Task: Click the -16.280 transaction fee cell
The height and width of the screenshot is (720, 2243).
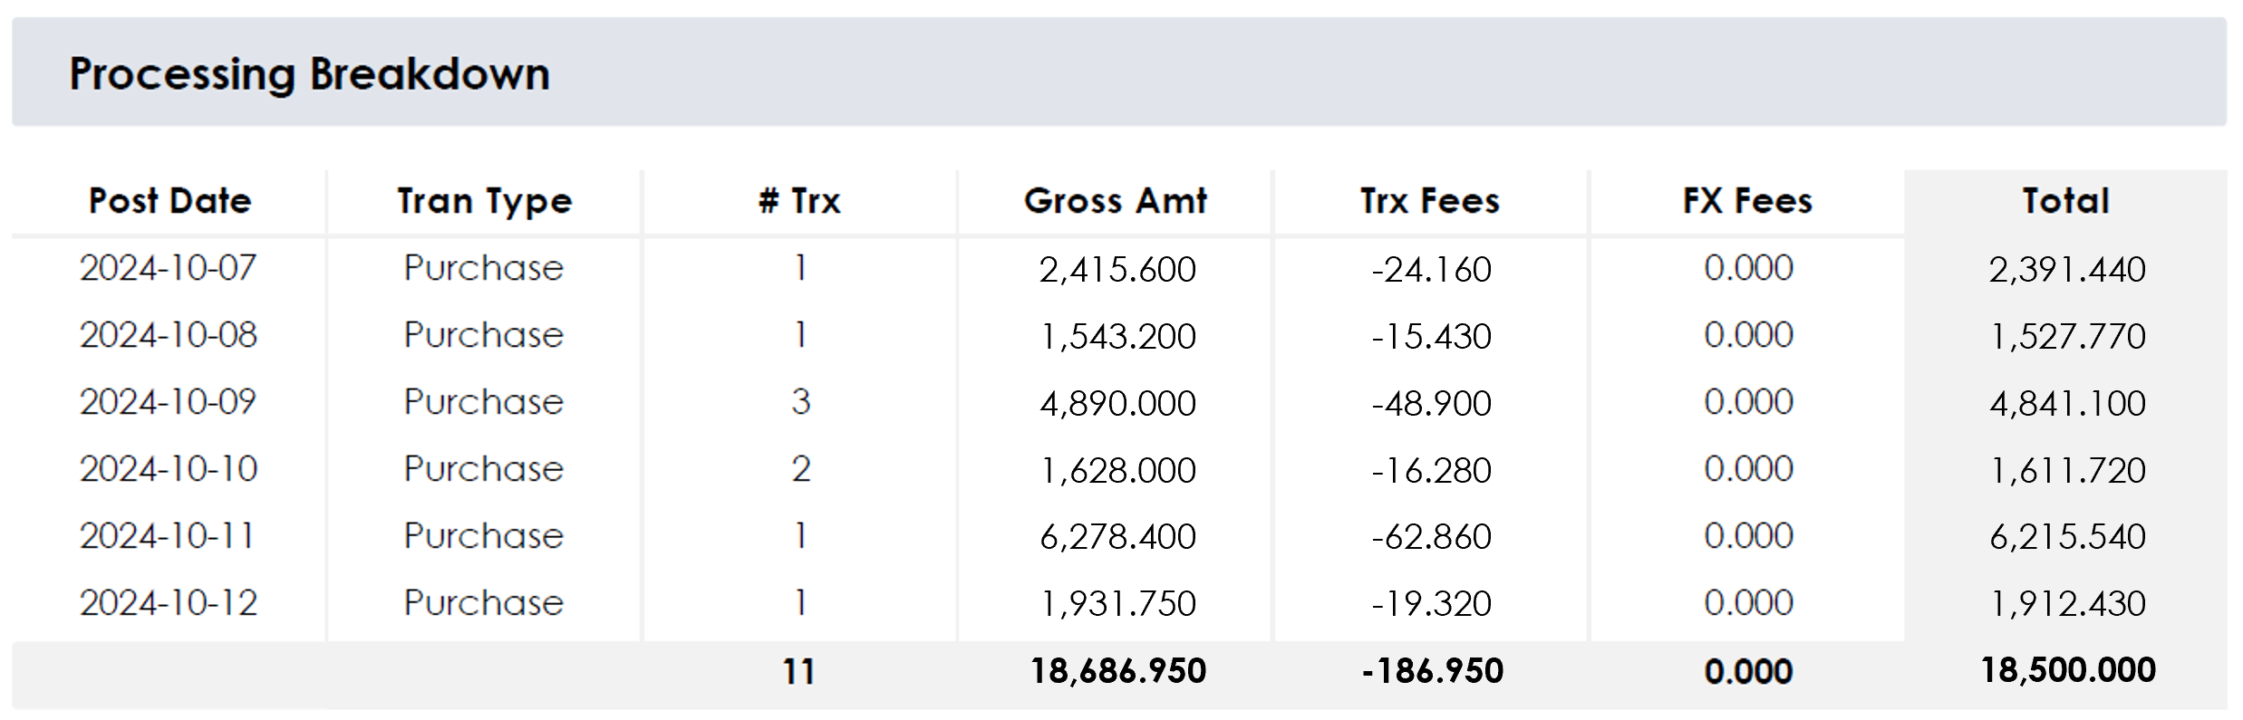Action: (x=1431, y=470)
